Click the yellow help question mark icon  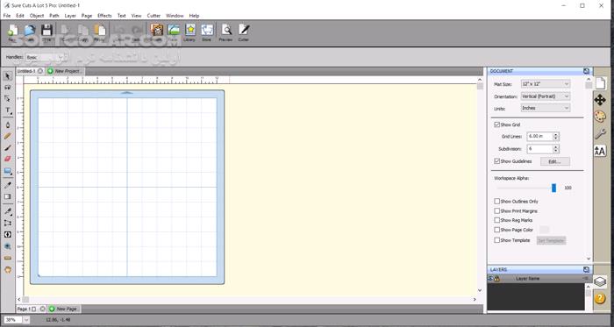(600, 298)
